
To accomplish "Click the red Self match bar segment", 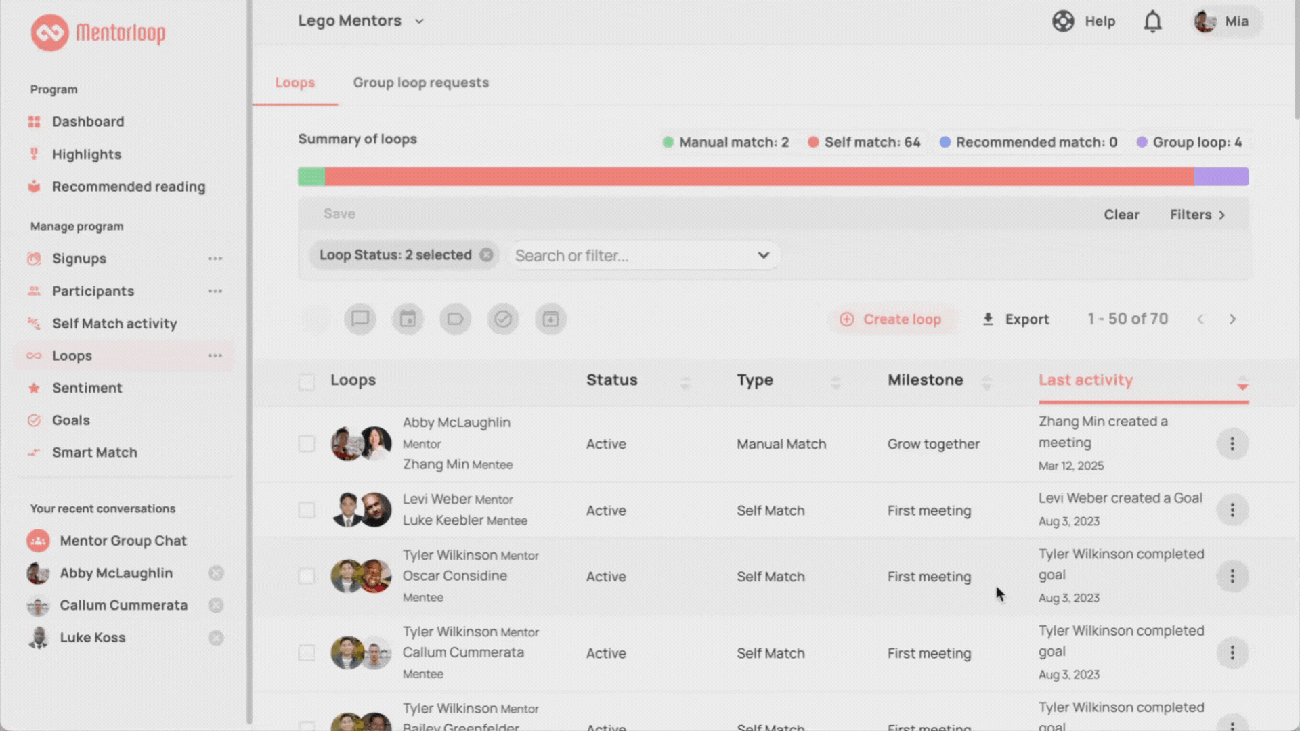I will pos(759,177).
